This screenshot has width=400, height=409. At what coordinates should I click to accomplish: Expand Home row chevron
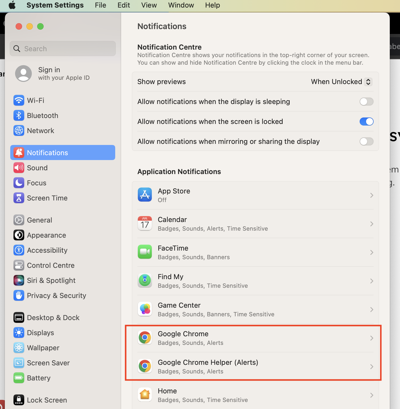coord(372,395)
